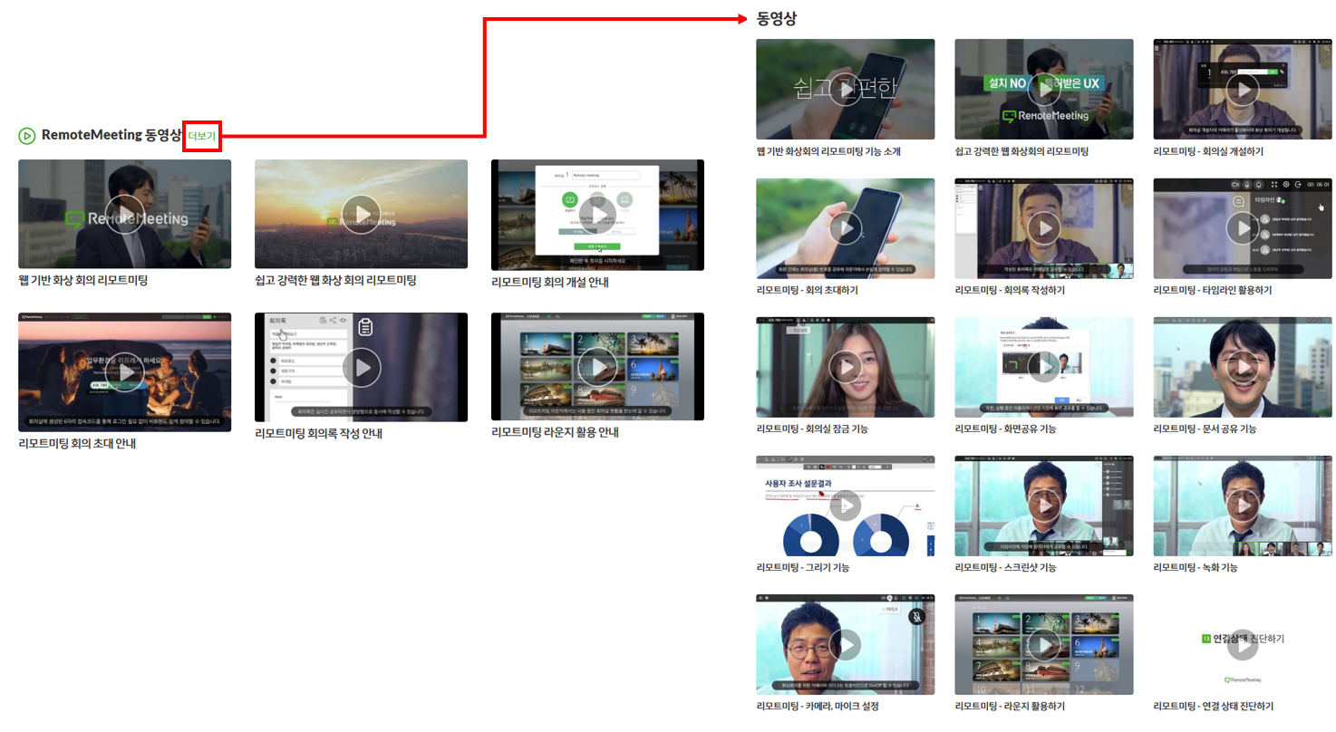Screen dimensions: 1336x732
Task: Play the '리모트미팅 - 회의록 작성하기' video button
Action: click(1044, 227)
